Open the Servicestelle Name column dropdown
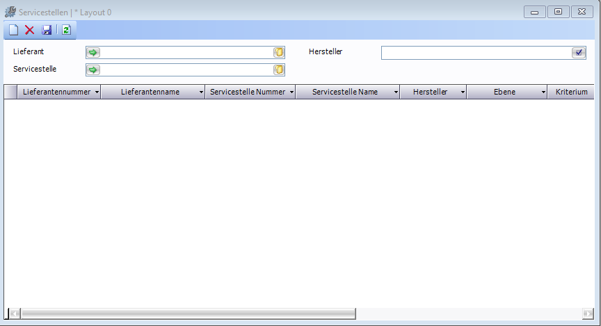 point(396,92)
